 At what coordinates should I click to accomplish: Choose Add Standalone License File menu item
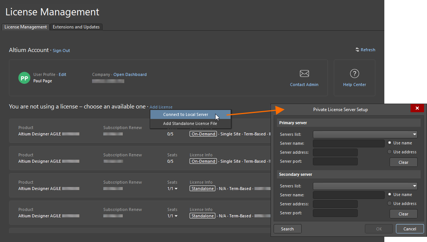pyautogui.click(x=190, y=123)
